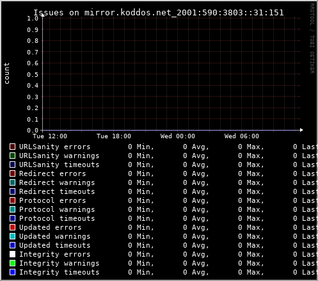318x281 pixels.
Task: Select the Updated timeouts legend label
Action: (55, 245)
